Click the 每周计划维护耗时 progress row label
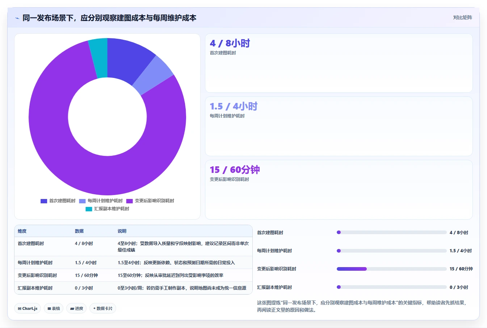 click(x=274, y=251)
